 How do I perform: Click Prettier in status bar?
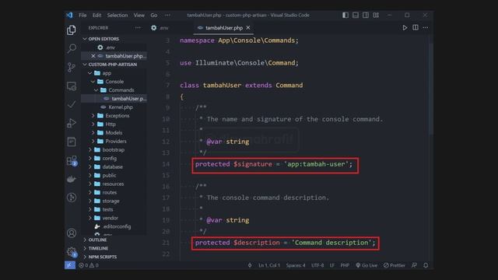pos(395,265)
